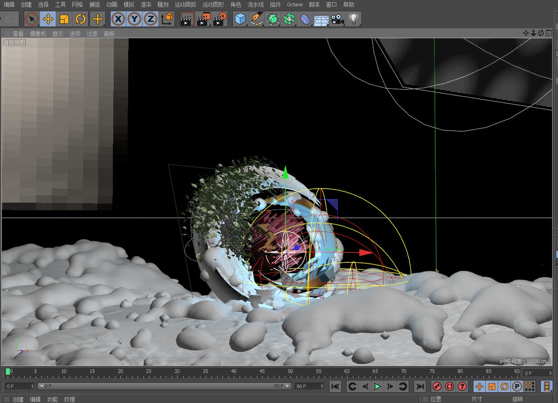Click the record active objects button
The height and width of the screenshot is (403, 558).
point(437,386)
